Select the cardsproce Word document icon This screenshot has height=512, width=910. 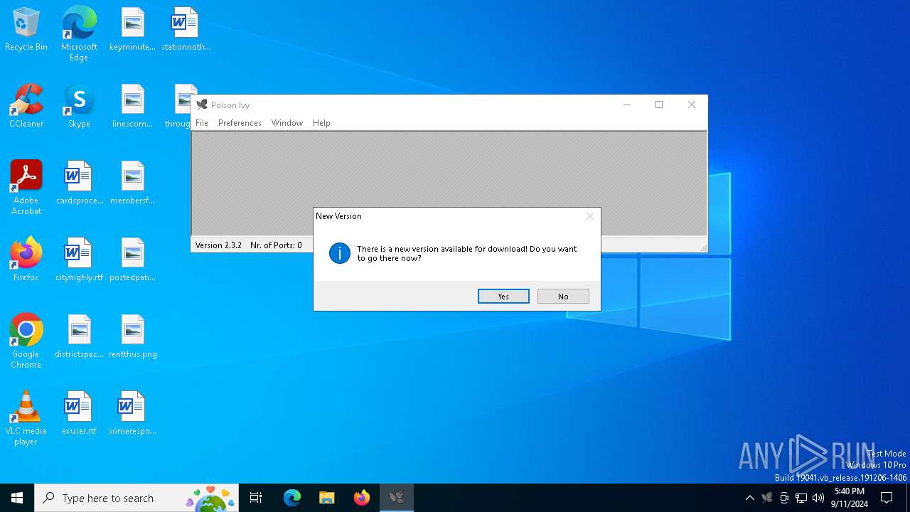80,183
